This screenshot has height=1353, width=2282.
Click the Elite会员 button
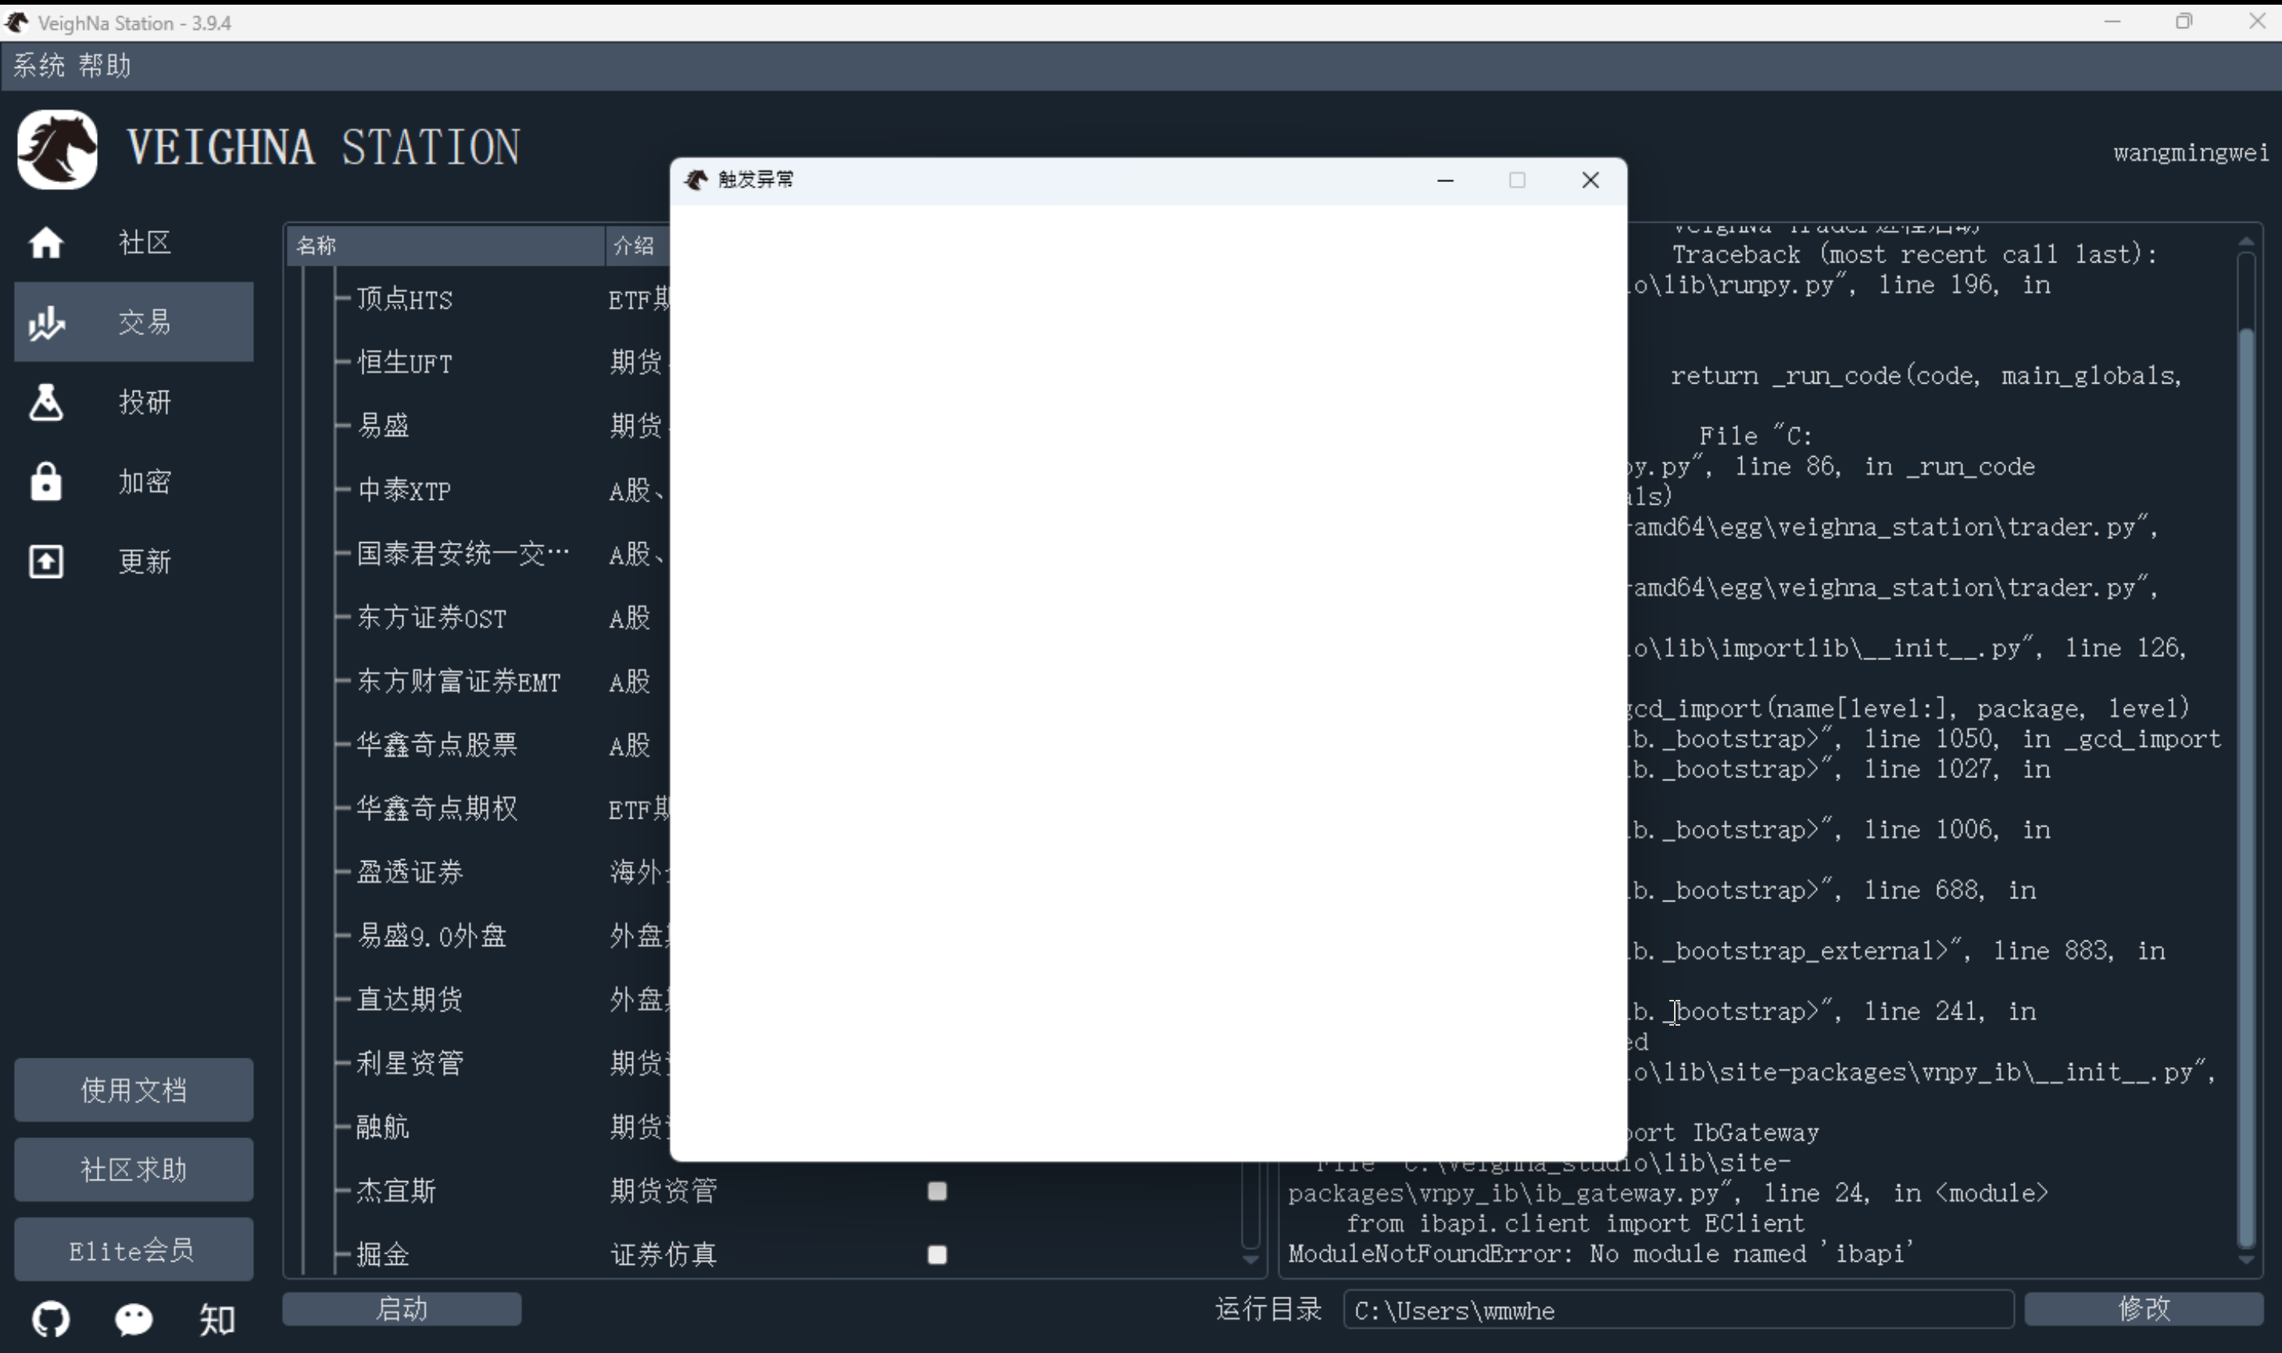tap(134, 1250)
